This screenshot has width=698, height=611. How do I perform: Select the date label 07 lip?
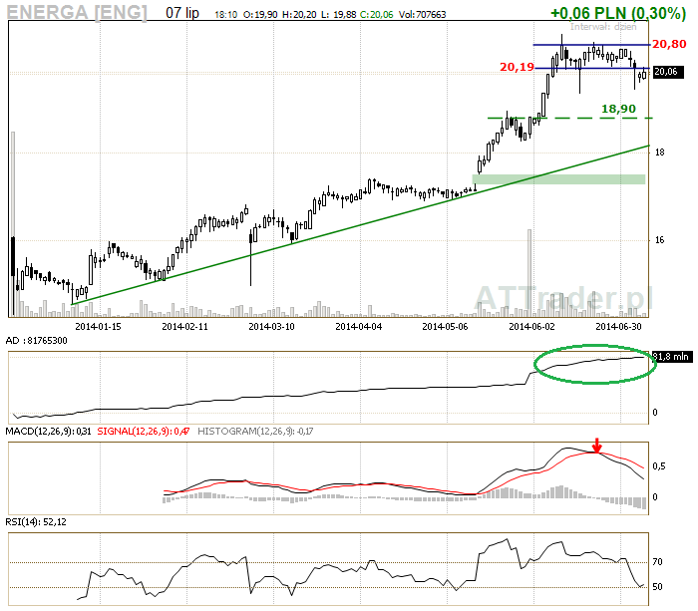coord(182,13)
